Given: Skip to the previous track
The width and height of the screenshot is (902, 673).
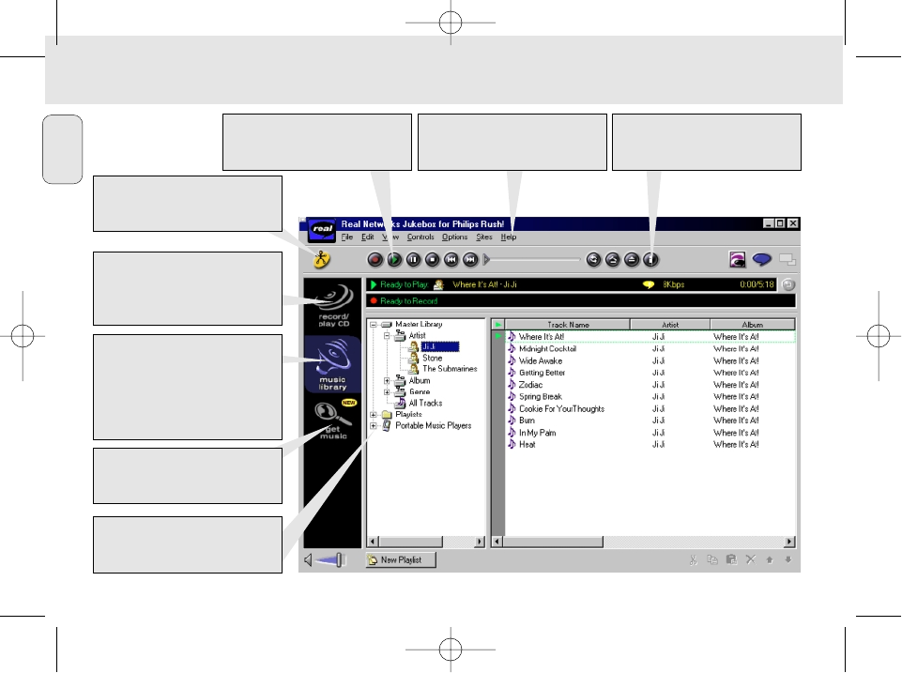Looking at the screenshot, I should pos(451,260).
